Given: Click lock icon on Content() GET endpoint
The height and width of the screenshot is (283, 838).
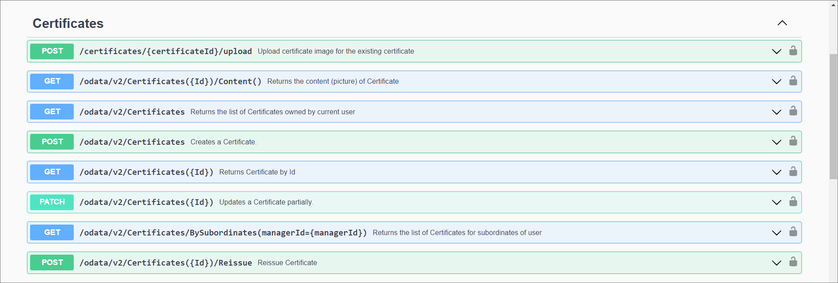Looking at the screenshot, I should pos(793,81).
